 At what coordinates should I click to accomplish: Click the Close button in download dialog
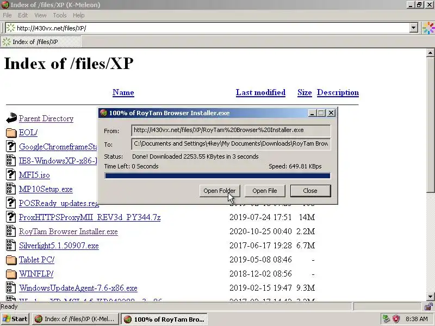click(310, 191)
